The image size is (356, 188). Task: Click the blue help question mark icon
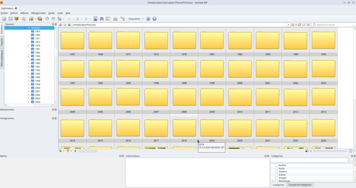click(154, 19)
